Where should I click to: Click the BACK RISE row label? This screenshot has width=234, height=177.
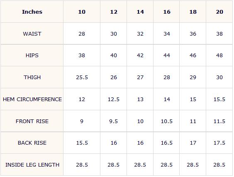point(32,143)
